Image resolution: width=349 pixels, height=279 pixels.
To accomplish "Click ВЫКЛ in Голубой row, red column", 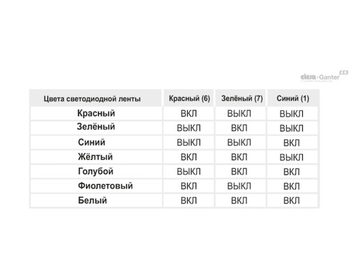I will pyautogui.click(x=188, y=172).
